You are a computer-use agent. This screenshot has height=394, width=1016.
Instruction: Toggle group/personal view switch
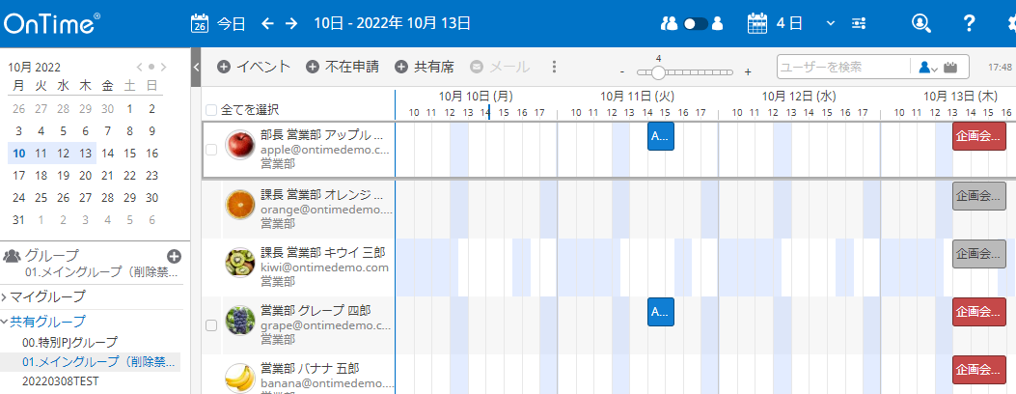tap(696, 24)
